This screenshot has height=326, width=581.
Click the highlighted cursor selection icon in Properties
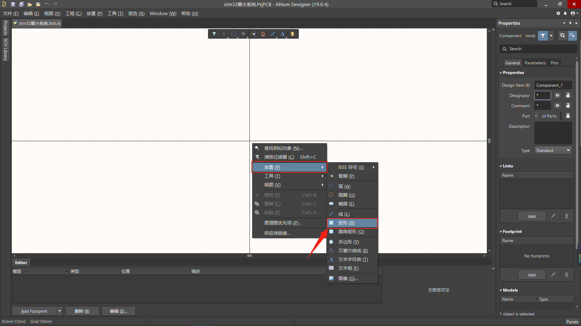pos(572,36)
